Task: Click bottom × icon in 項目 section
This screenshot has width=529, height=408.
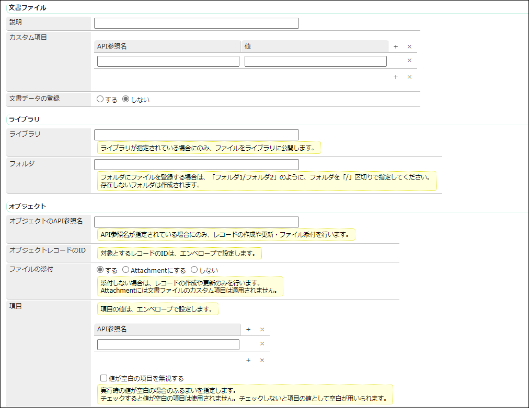Action: (262, 360)
